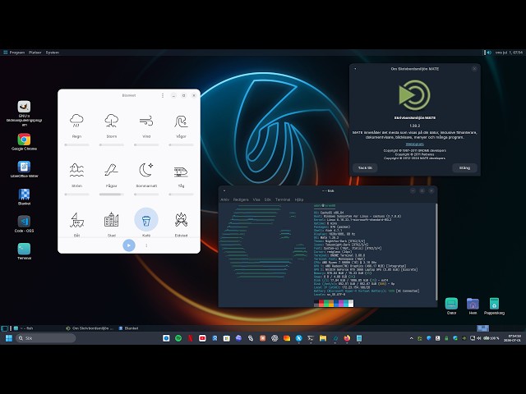Screen dimensions: 526x394
Task: Click the workspace switcher in MATE bottom panel
Action: pyautogui.click(x=482, y=328)
